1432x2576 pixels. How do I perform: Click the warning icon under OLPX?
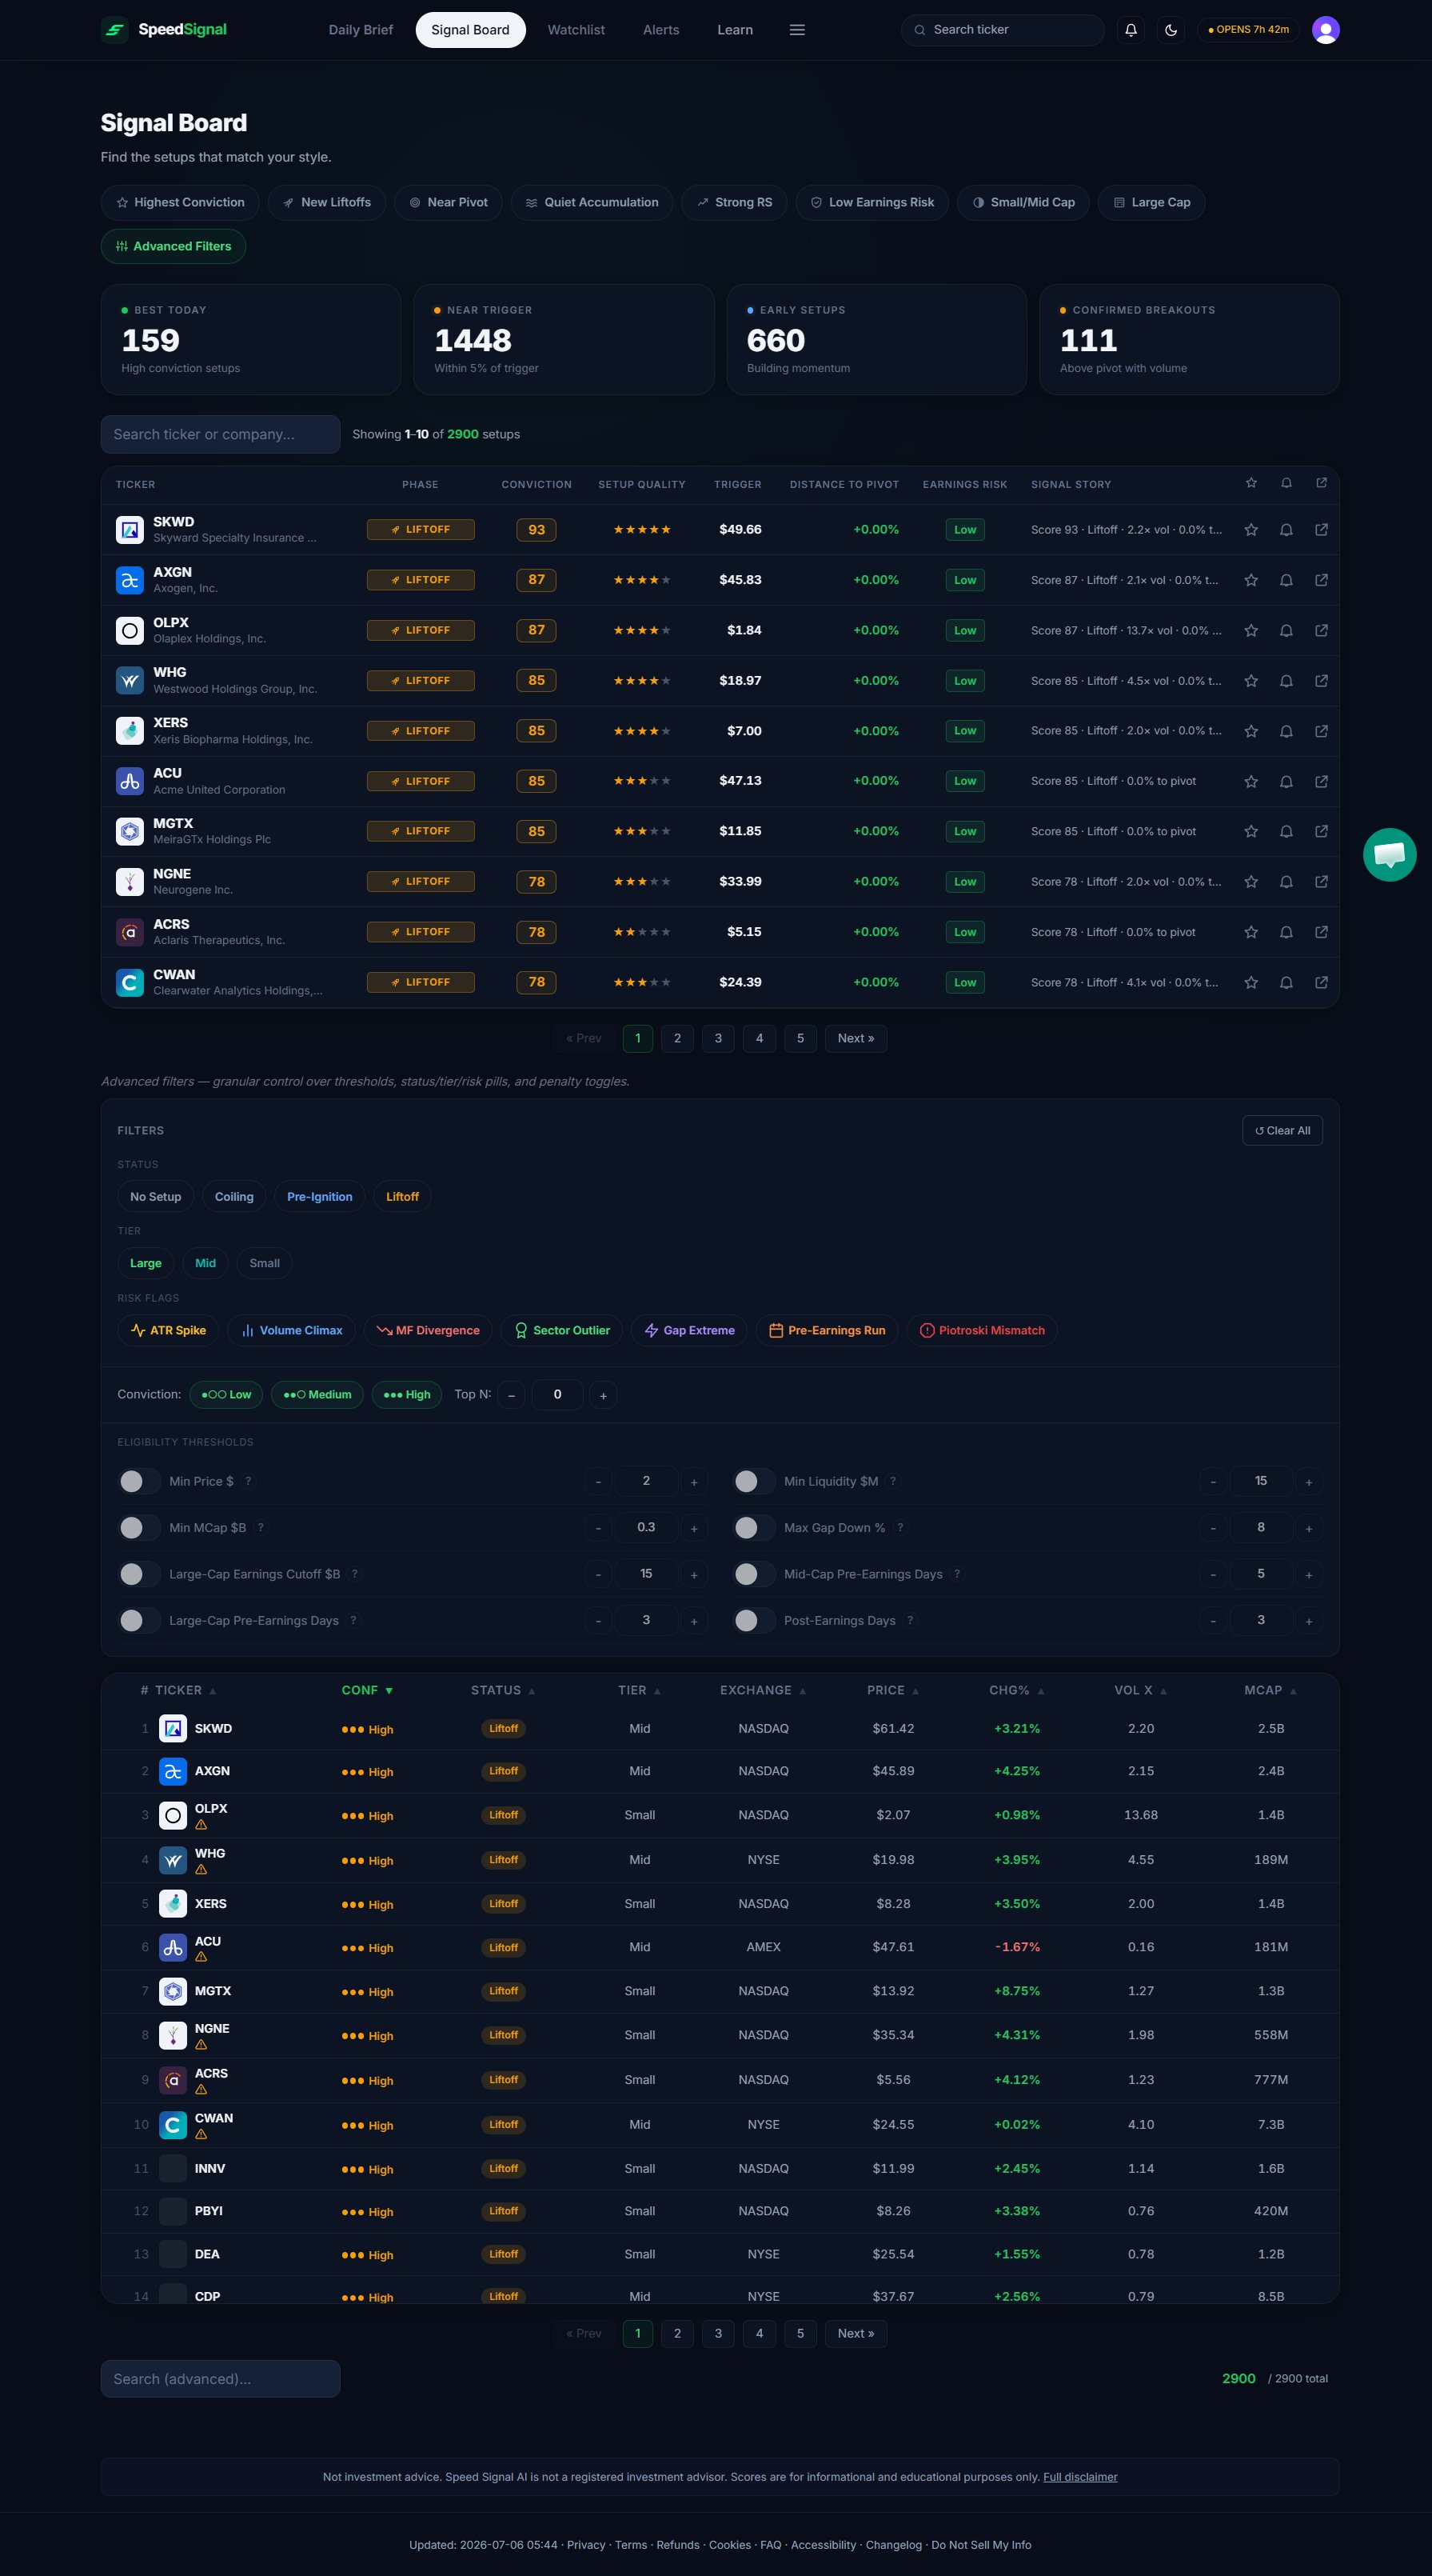(x=201, y=1825)
